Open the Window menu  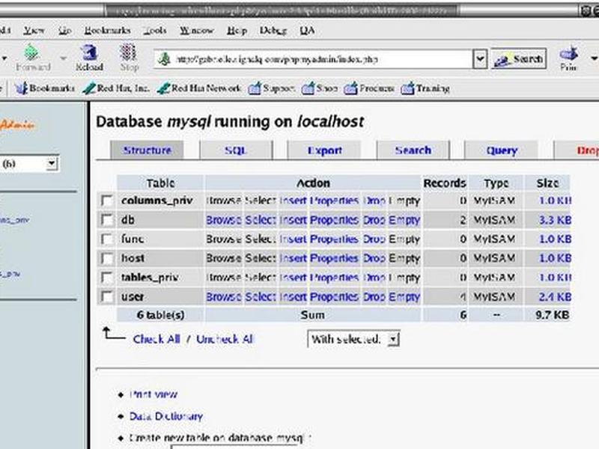[196, 30]
